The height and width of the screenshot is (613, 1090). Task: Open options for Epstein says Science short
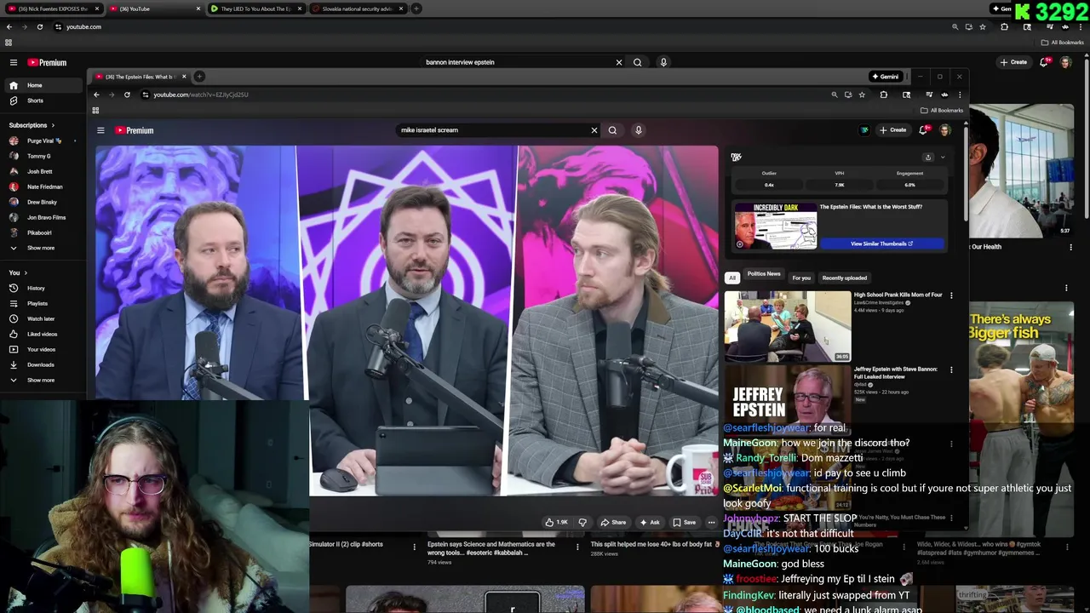[x=577, y=547]
